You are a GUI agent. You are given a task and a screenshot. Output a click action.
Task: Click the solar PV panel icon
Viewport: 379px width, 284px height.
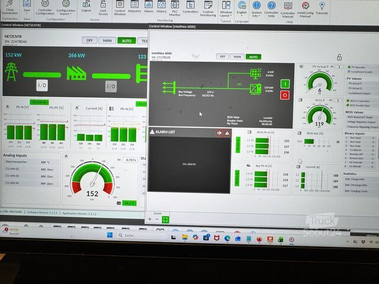pos(256,74)
